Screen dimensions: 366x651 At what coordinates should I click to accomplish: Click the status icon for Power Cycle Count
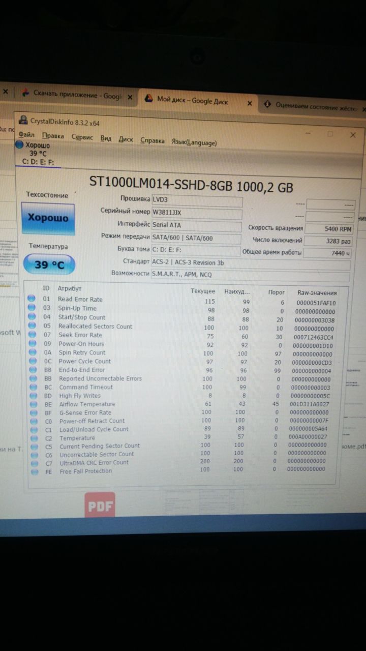click(x=33, y=361)
